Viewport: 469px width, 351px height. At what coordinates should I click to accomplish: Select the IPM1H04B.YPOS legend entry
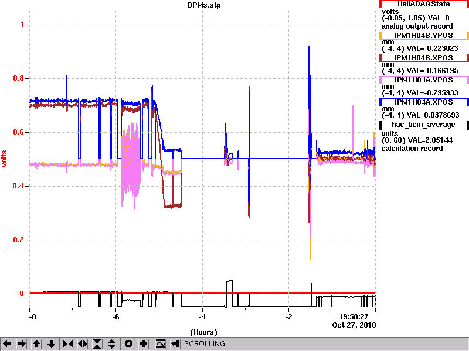point(423,36)
